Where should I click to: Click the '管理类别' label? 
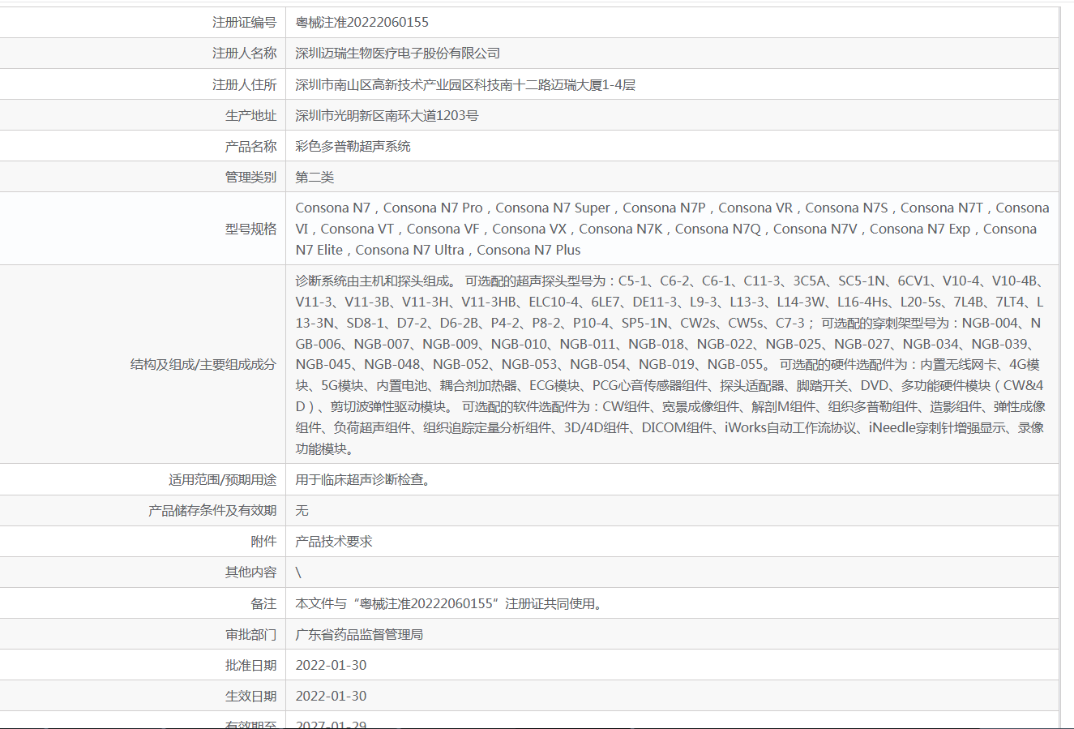pos(250,177)
